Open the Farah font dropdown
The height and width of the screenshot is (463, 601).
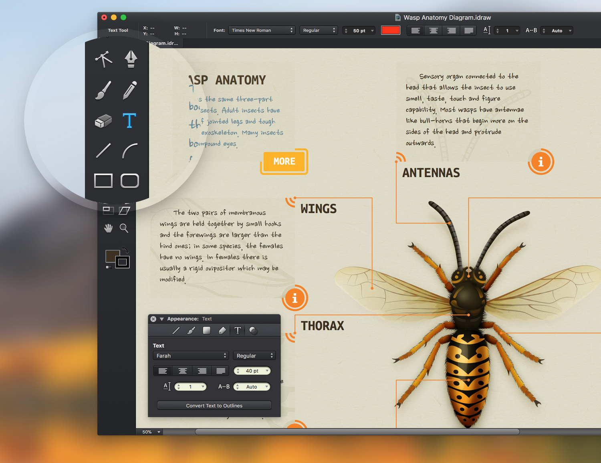click(x=191, y=356)
